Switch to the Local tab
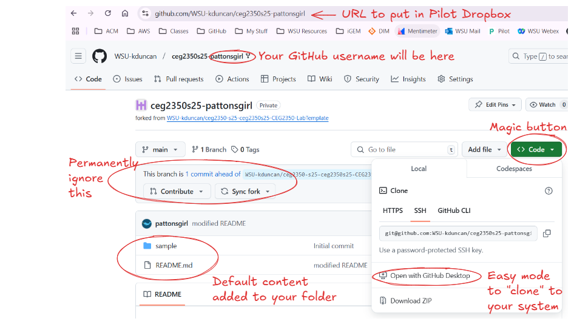Screen dimensions: 574x324 (x=419, y=169)
